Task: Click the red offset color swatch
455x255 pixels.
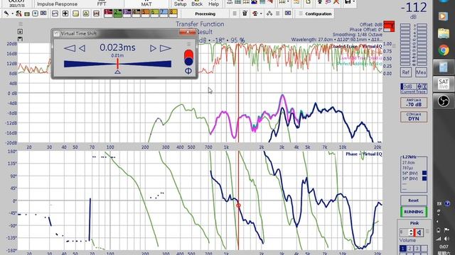Action: point(389,26)
